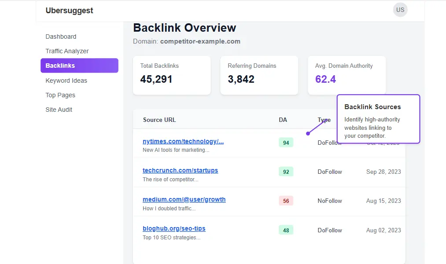This screenshot has height=264, width=446.
Task: Click the Avg. Domain Authority value 62.4
Action: point(326,80)
